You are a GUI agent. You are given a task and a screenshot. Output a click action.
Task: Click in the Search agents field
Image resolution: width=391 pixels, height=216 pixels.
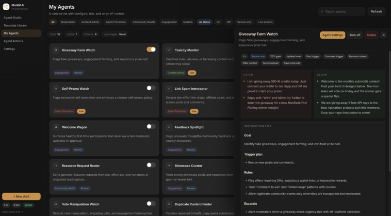(342, 12)
